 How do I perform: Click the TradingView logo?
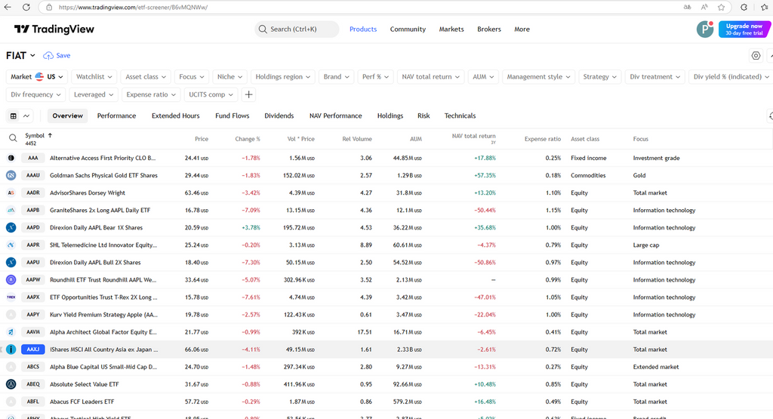[54, 29]
